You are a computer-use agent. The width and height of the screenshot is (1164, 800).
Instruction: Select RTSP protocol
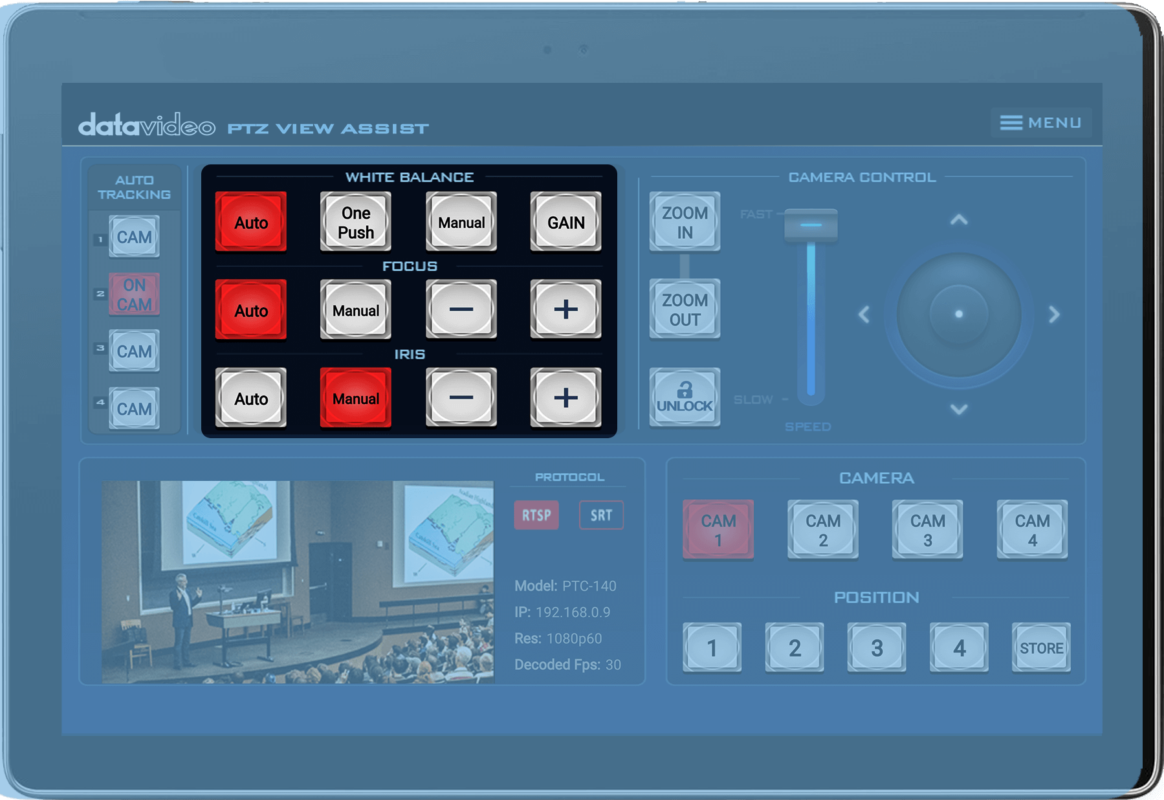536,515
